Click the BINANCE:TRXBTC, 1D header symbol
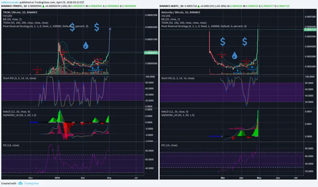 [x=14, y=6]
